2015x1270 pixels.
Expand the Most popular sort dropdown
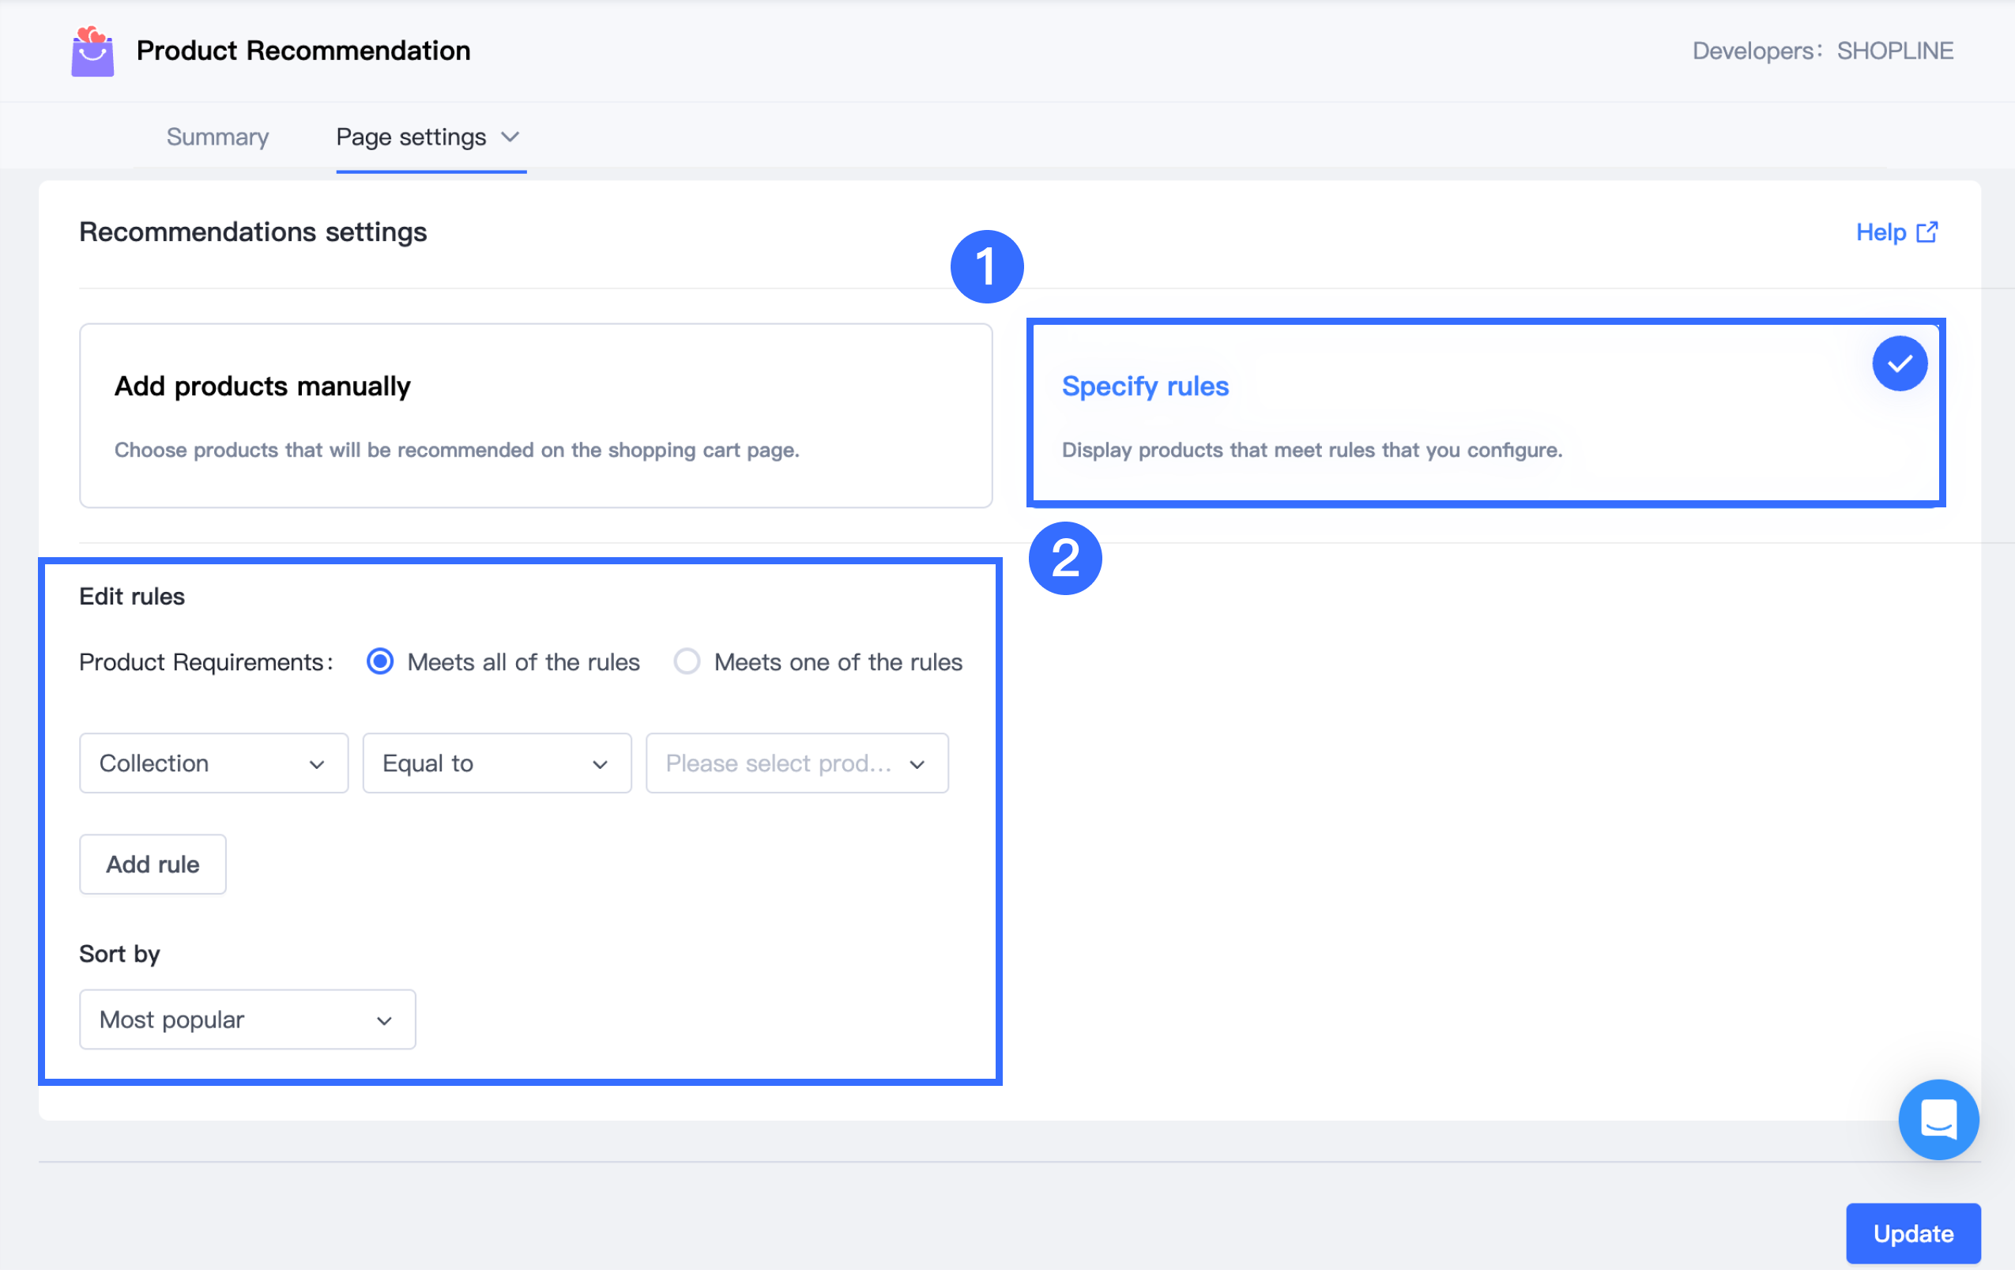click(247, 1019)
